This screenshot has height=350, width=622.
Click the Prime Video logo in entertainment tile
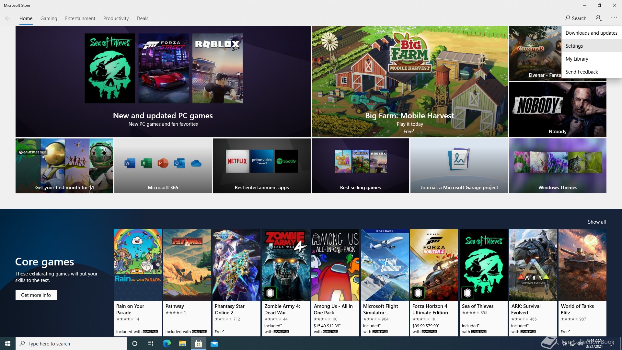pyautogui.click(x=262, y=161)
